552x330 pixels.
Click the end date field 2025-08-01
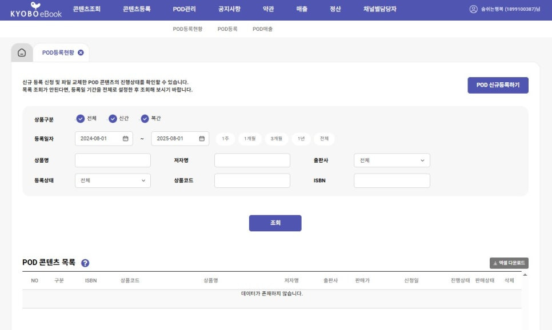180,139
